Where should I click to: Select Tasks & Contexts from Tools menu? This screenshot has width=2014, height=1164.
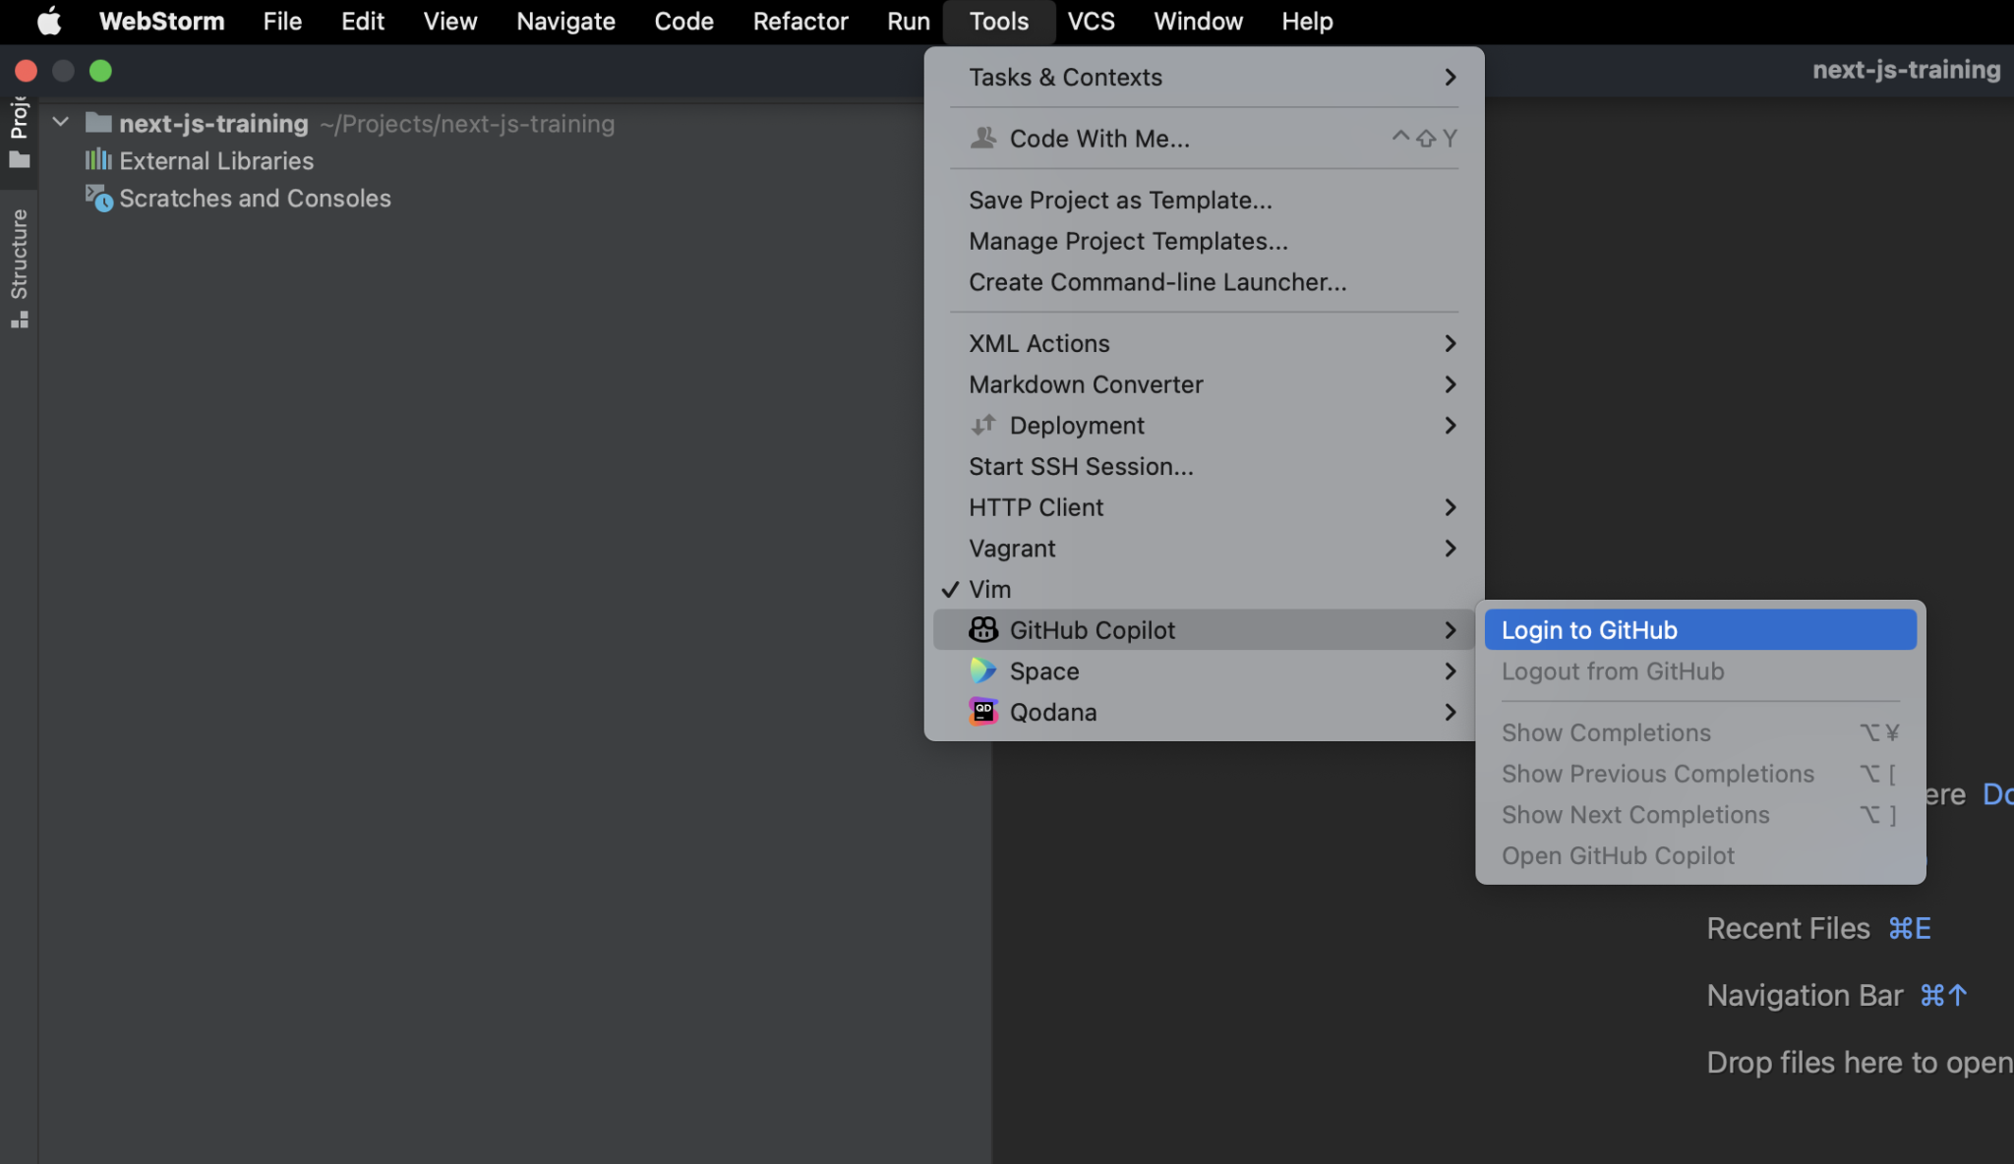pyautogui.click(x=1065, y=77)
